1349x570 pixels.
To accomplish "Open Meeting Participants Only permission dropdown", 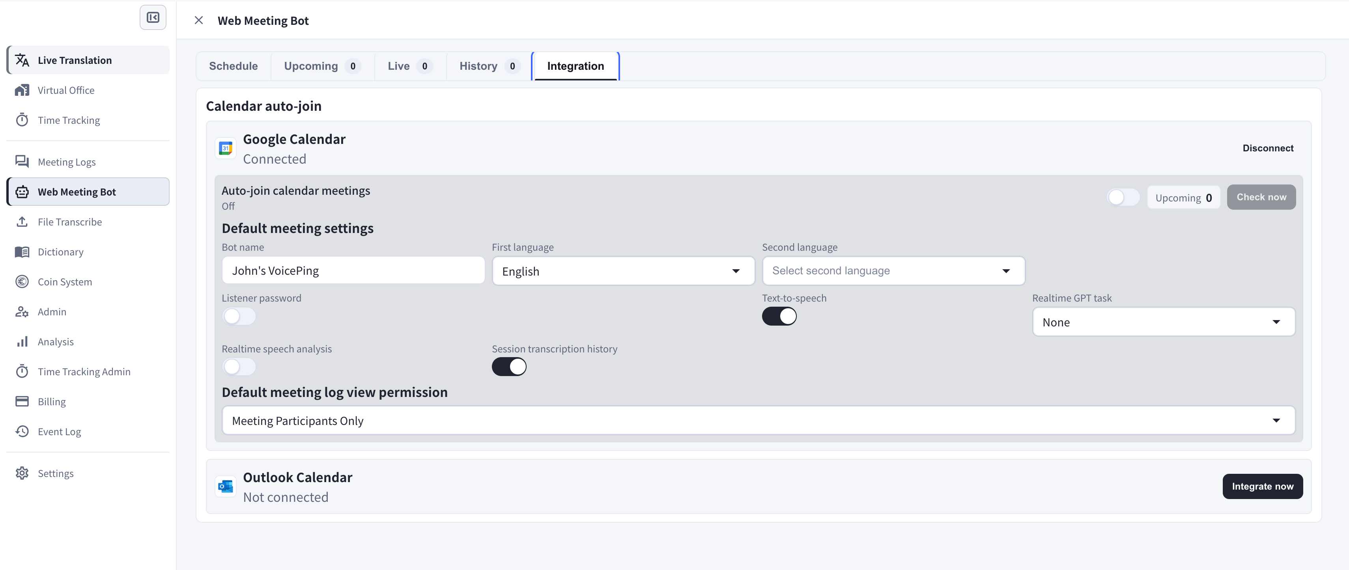I will (x=758, y=420).
